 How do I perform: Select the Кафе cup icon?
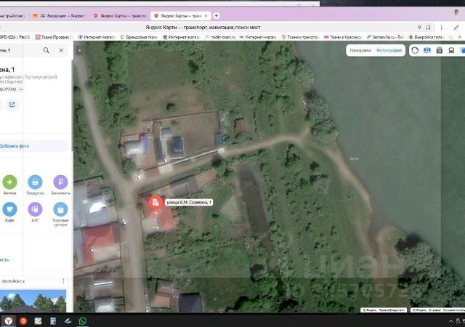click(x=9, y=209)
